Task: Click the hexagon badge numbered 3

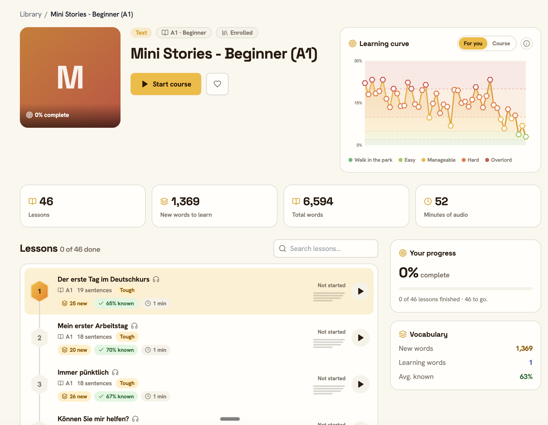Action: pyautogui.click(x=40, y=384)
